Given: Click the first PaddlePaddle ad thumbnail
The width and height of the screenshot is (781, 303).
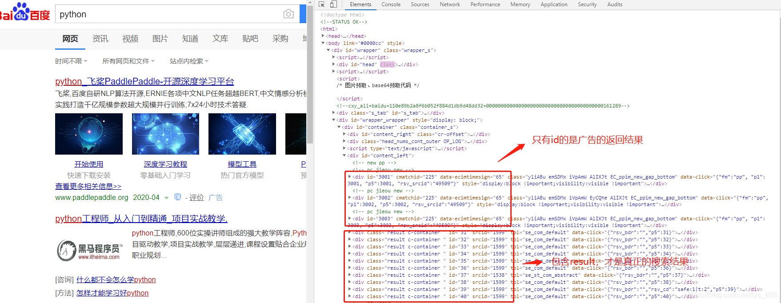Looking at the screenshot, I should [89, 134].
